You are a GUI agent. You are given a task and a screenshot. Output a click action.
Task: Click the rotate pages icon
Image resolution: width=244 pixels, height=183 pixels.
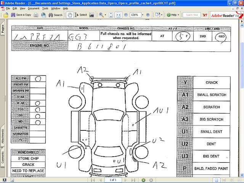[x=157, y=15]
